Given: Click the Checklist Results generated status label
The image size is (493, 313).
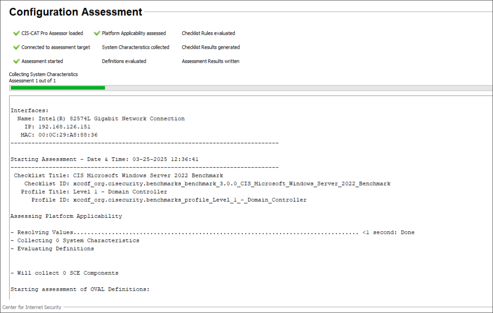Looking at the screenshot, I should click(210, 47).
